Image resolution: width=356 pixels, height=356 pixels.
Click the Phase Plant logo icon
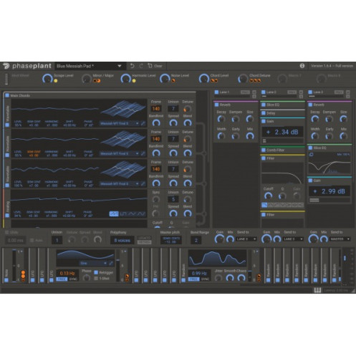(x=6, y=66)
